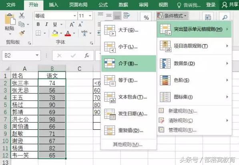Image resolution: width=239 pixels, height=165 pixels.
Task: Choose 文本包含(T) Text Contains rule
Action: coord(129,97)
